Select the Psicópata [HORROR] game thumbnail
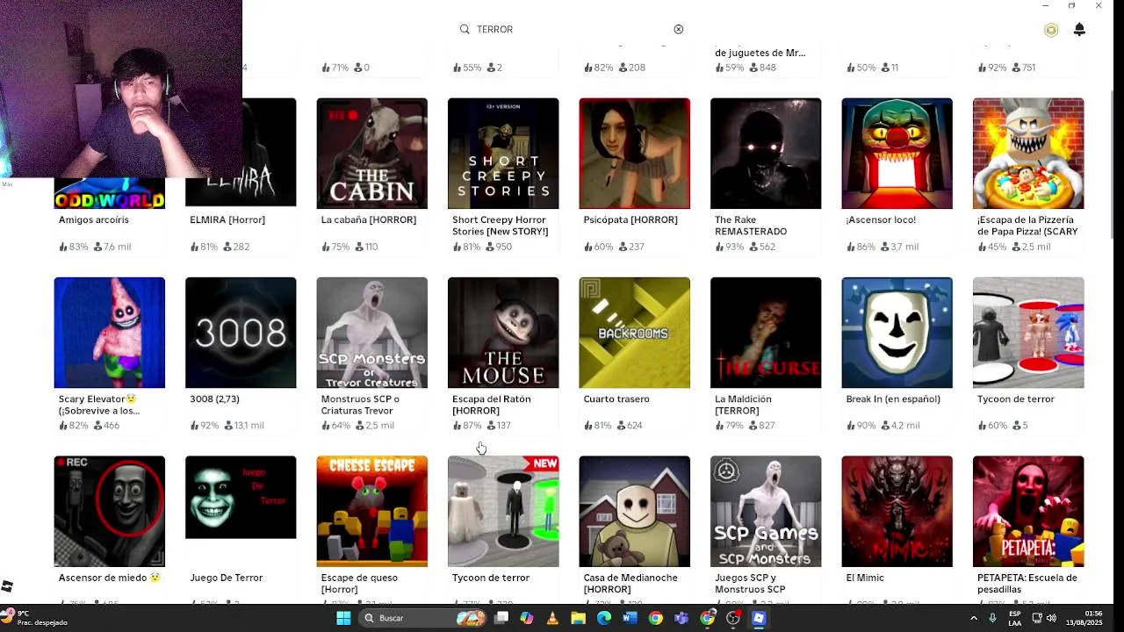 [634, 154]
